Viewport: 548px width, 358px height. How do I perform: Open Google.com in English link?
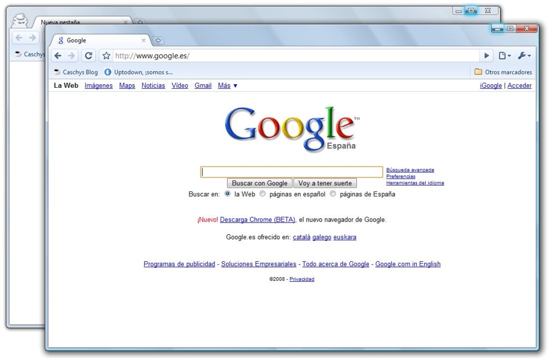point(408,264)
